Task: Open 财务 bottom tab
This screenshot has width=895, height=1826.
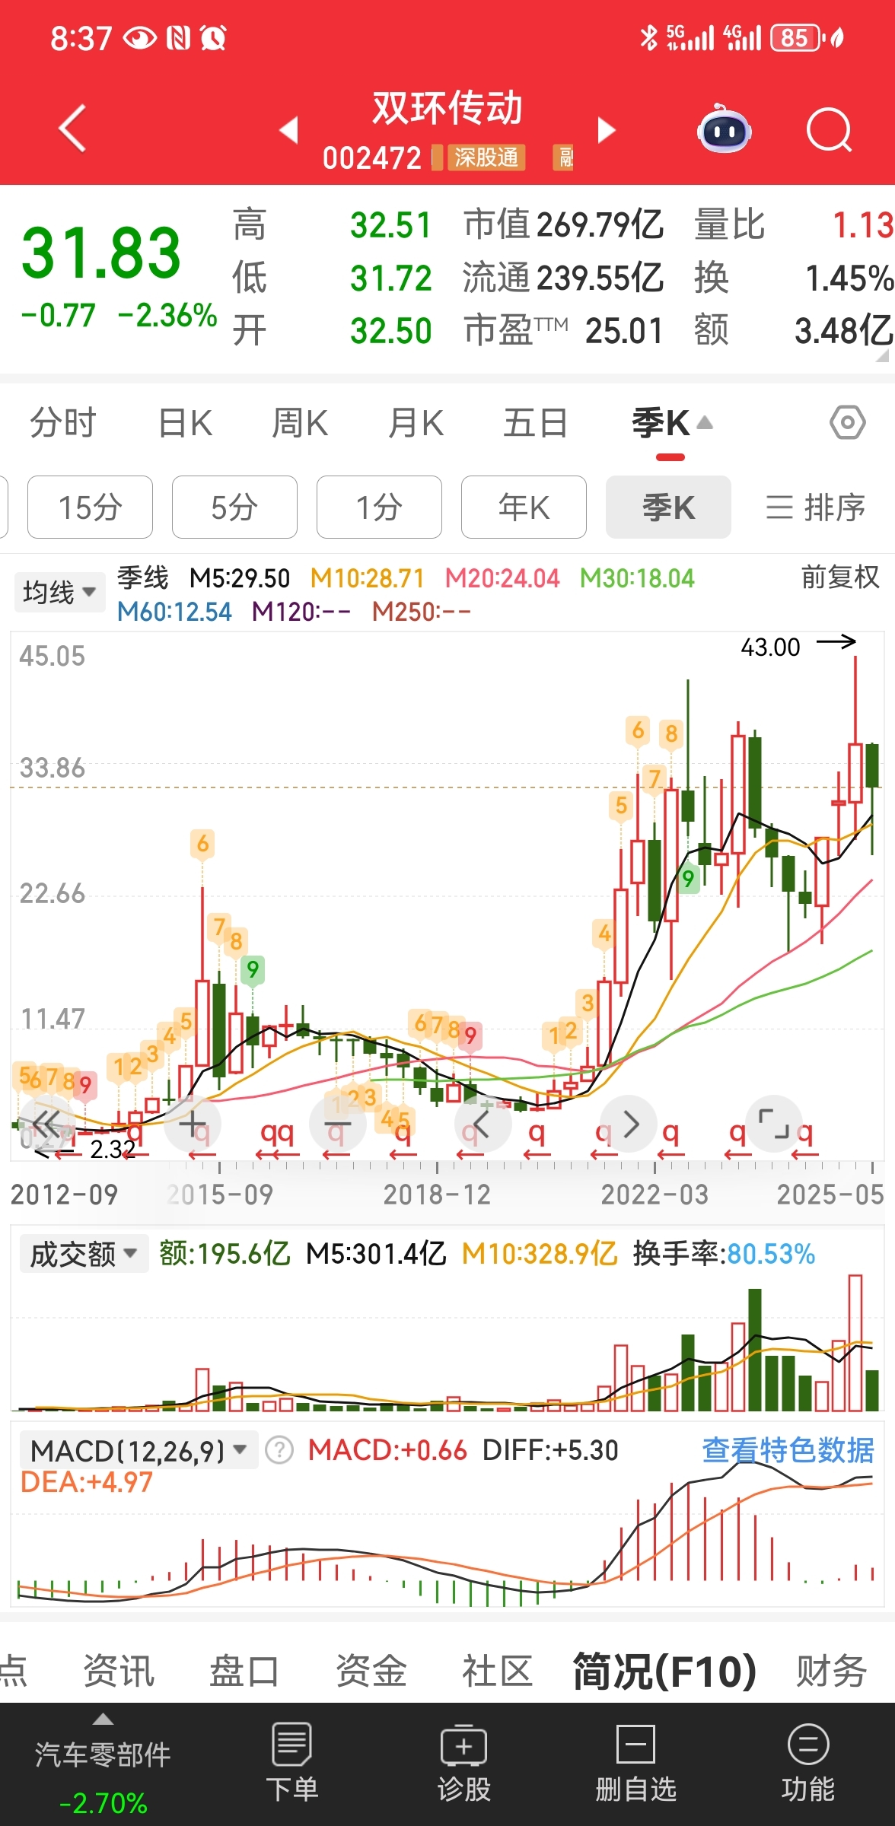Action: click(x=832, y=1671)
